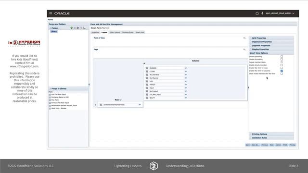Enable the Disable spreading checkbox
This screenshot has height=173, width=308.
tap(282, 57)
